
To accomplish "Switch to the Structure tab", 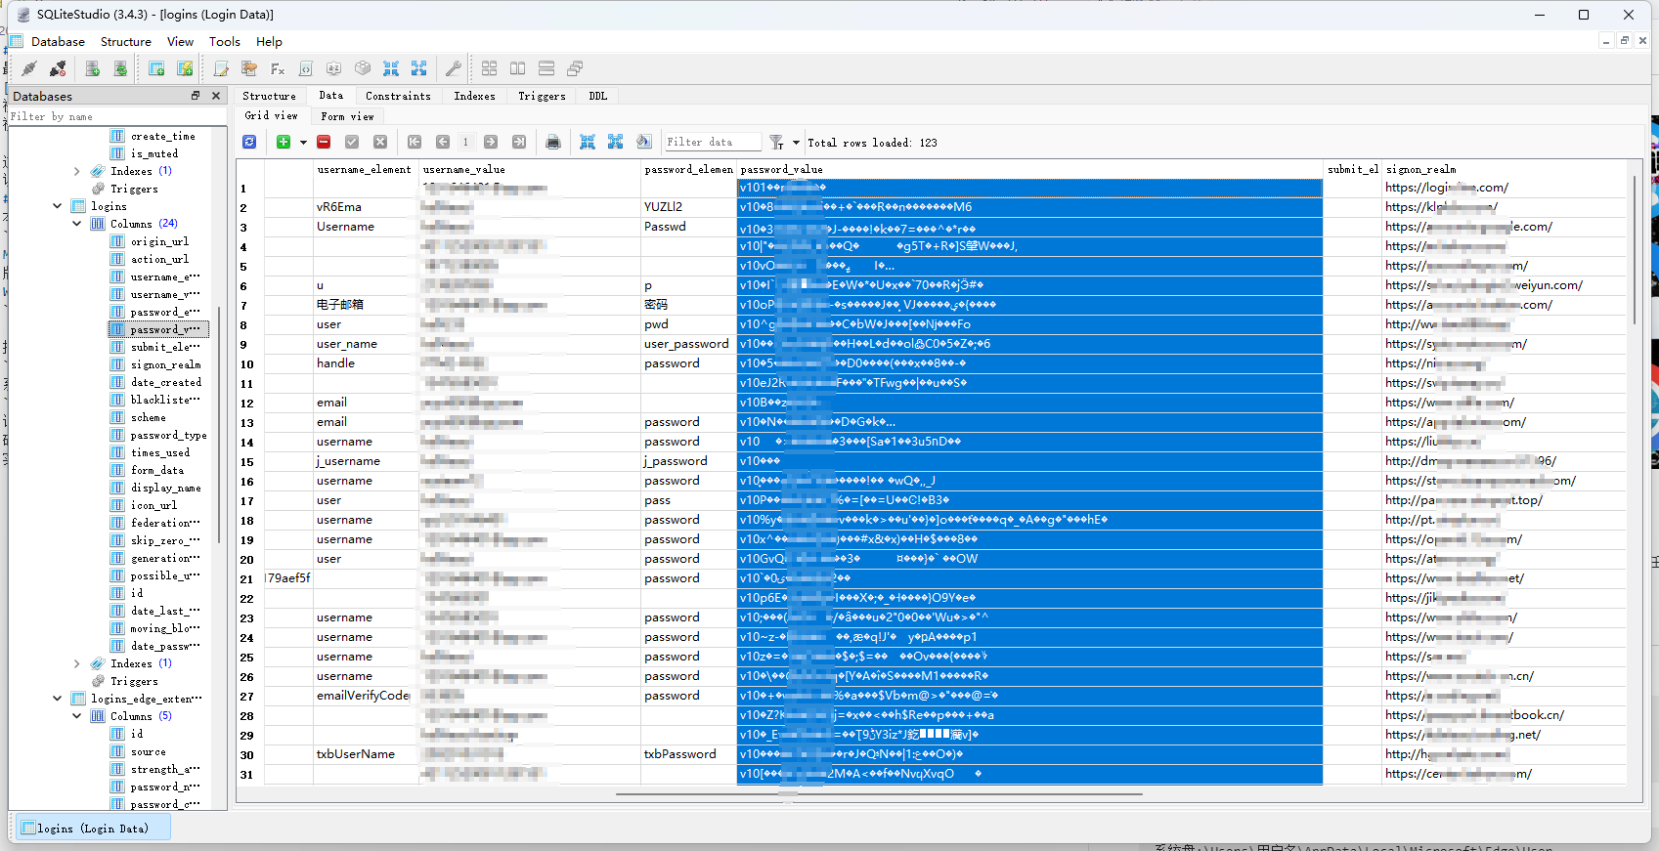I will point(269,96).
